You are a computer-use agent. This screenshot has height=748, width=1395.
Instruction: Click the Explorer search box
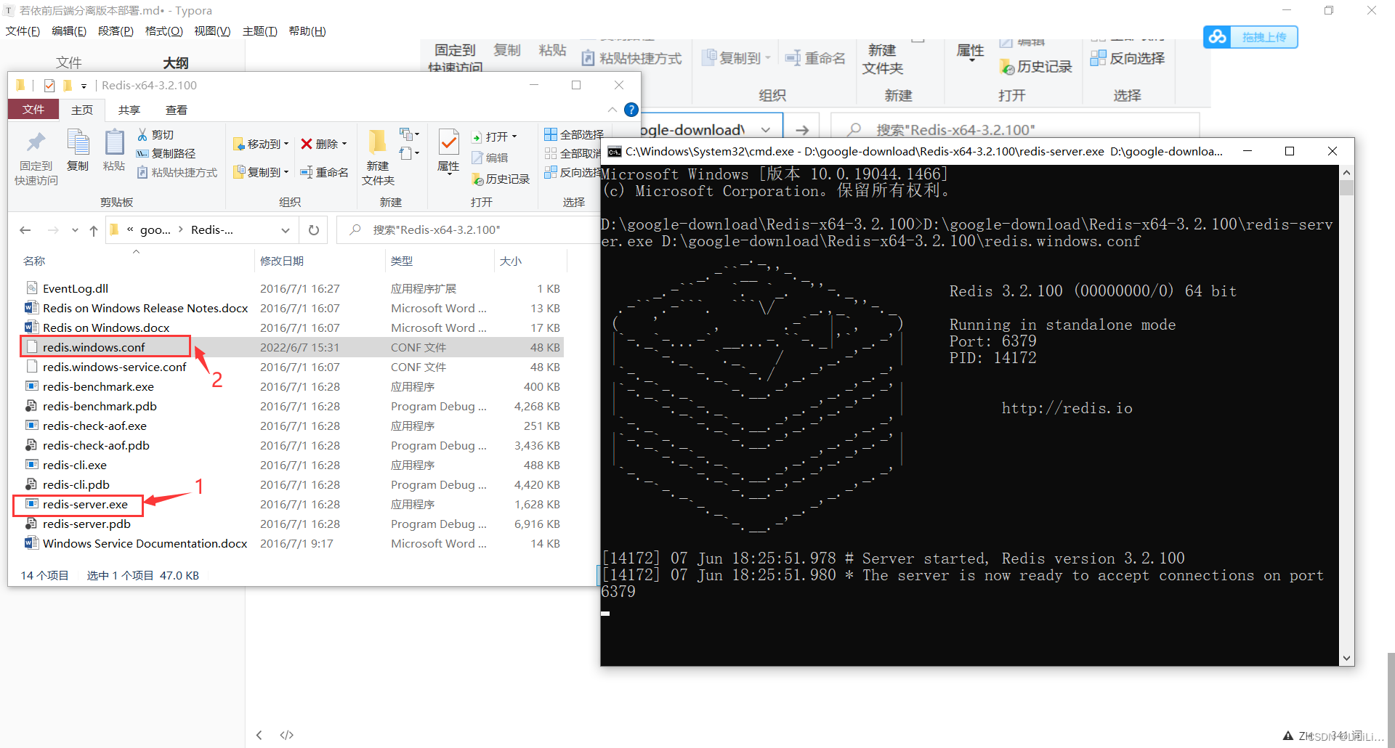point(469,230)
